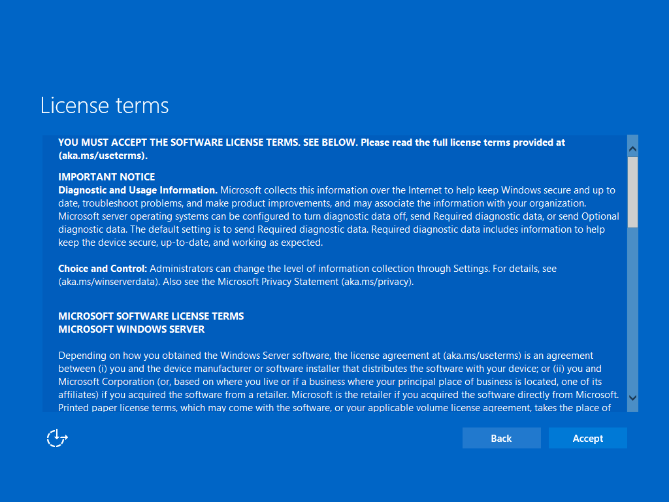Click the "Choice and Control:" bold text
The height and width of the screenshot is (502, 669).
(103, 269)
